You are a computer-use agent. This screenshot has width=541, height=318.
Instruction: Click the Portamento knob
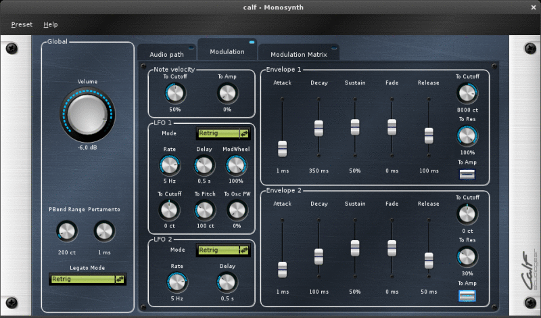click(103, 231)
